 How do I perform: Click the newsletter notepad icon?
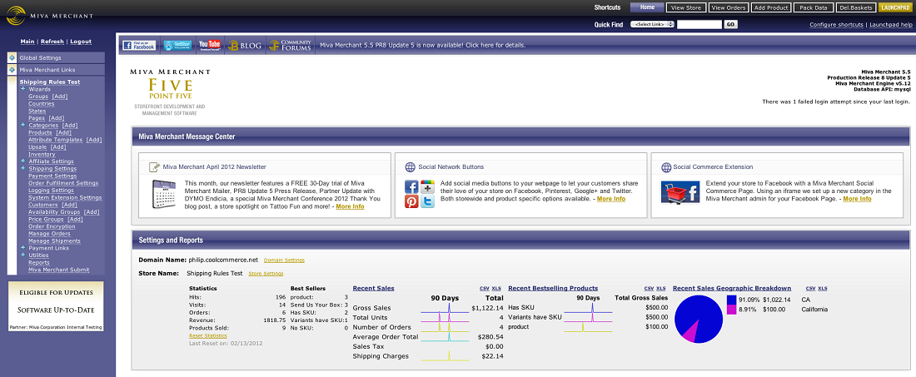pyautogui.click(x=154, y=167)
